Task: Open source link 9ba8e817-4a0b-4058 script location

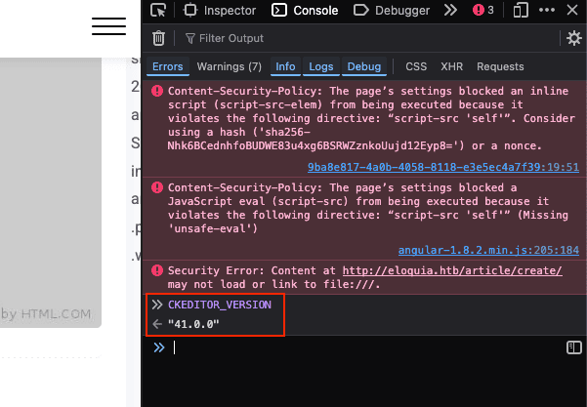Action: click(443, 167)
